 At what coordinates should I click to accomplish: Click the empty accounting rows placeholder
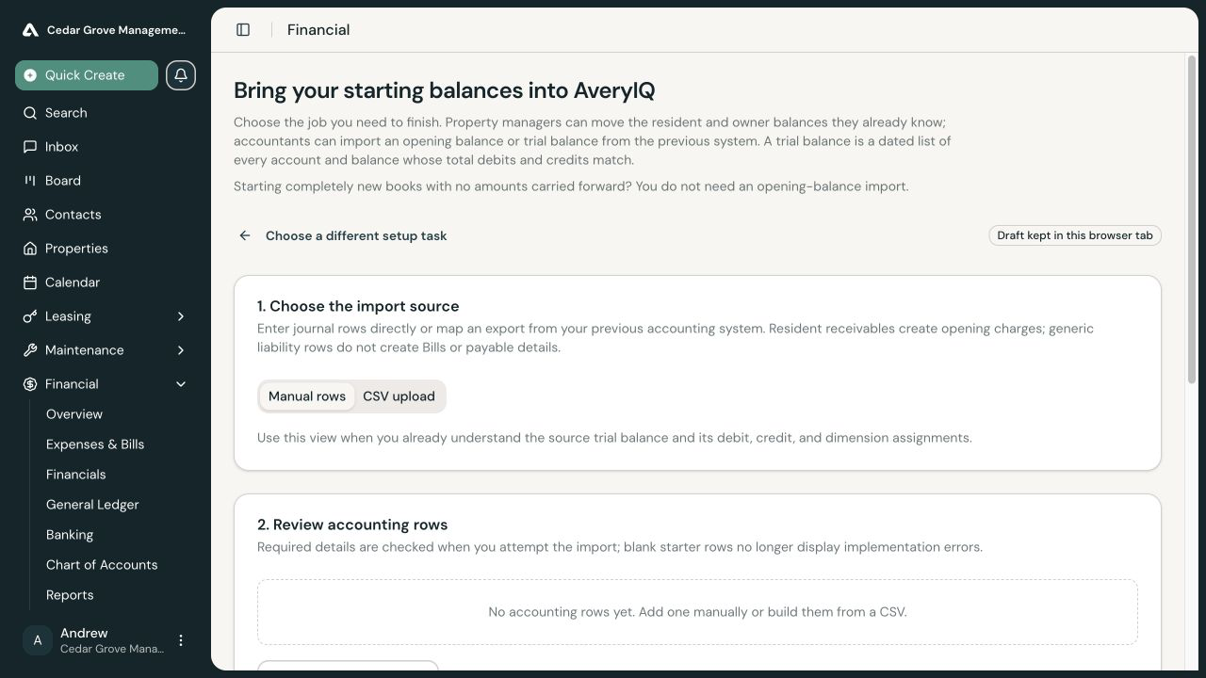tap(697, 612)
